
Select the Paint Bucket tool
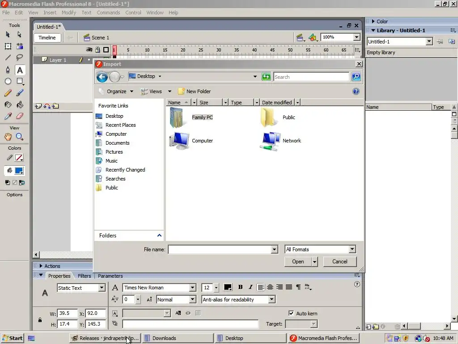pyautogui.click(x=20, y=104)
